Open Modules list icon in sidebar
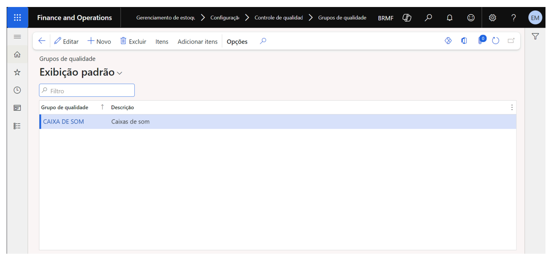The height and width of the screenshot is (258, 549). pos(17,126)
